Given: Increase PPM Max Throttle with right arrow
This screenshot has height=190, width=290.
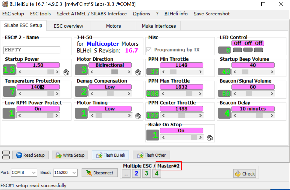Looking at the screenshot, I should point(200,94).
